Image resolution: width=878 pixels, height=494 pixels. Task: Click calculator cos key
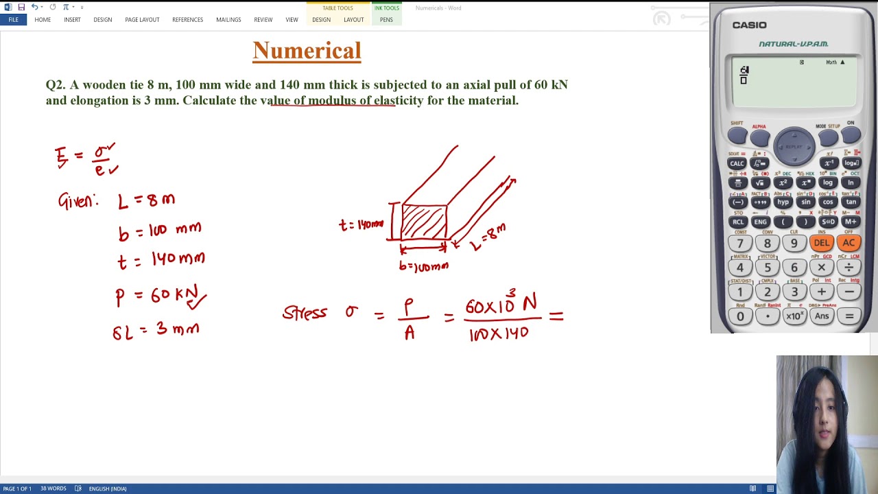[x=828, y=202]
